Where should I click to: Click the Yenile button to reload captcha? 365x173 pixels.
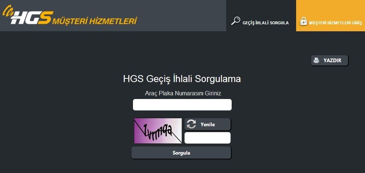(207, 124)
